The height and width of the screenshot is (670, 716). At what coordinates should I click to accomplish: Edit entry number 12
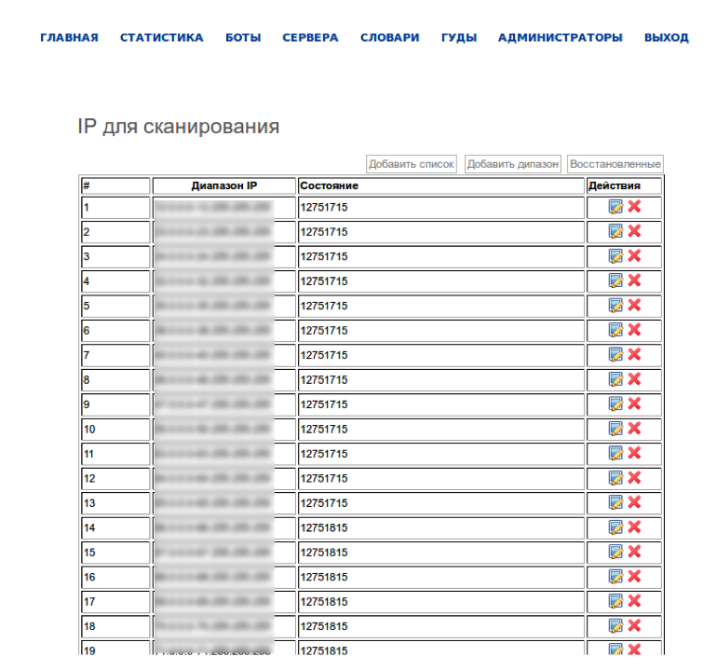tap(615, 478)
